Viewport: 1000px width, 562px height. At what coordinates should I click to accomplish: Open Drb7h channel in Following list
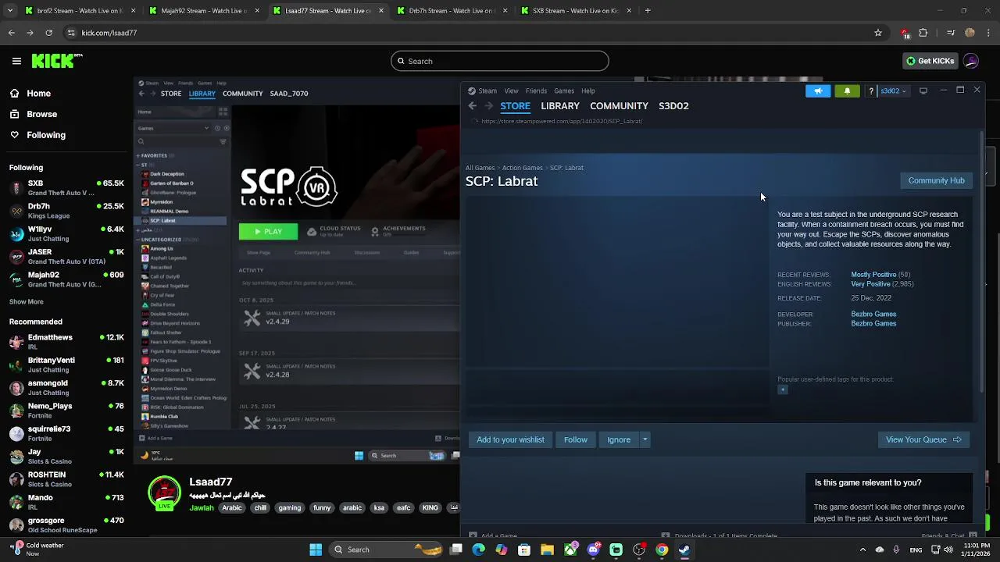66,211
